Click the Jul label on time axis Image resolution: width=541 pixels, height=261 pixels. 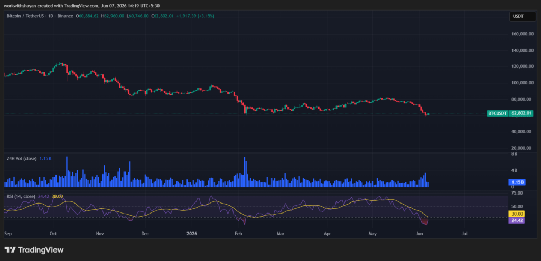[464, 234]
